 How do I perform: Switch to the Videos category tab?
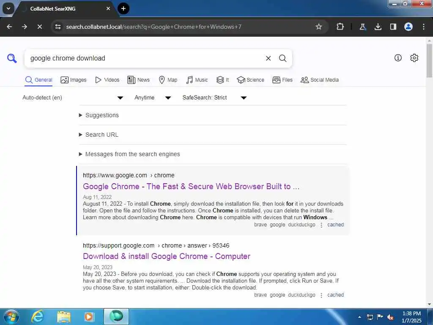tap(107, 80)
